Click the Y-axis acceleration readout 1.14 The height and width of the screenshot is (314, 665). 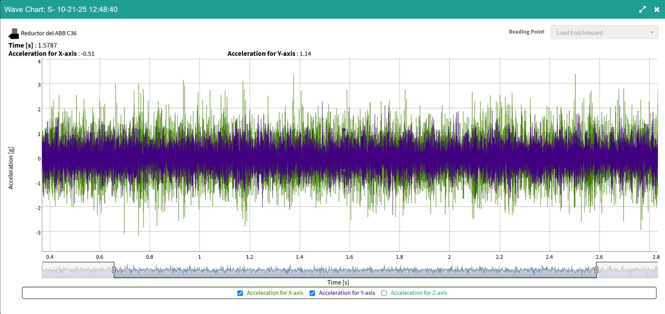(x=305, y=54)
